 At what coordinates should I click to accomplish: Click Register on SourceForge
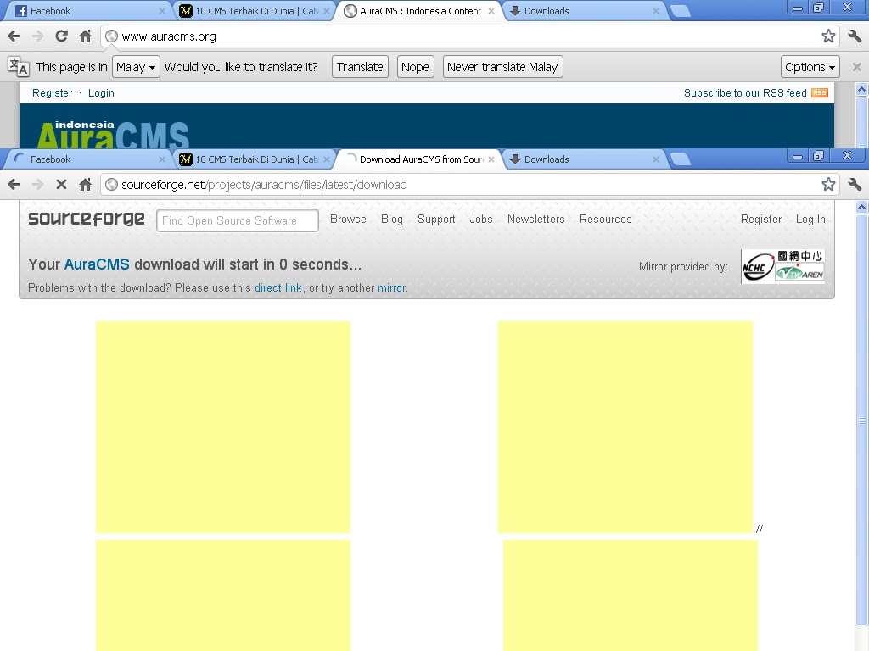761,220
